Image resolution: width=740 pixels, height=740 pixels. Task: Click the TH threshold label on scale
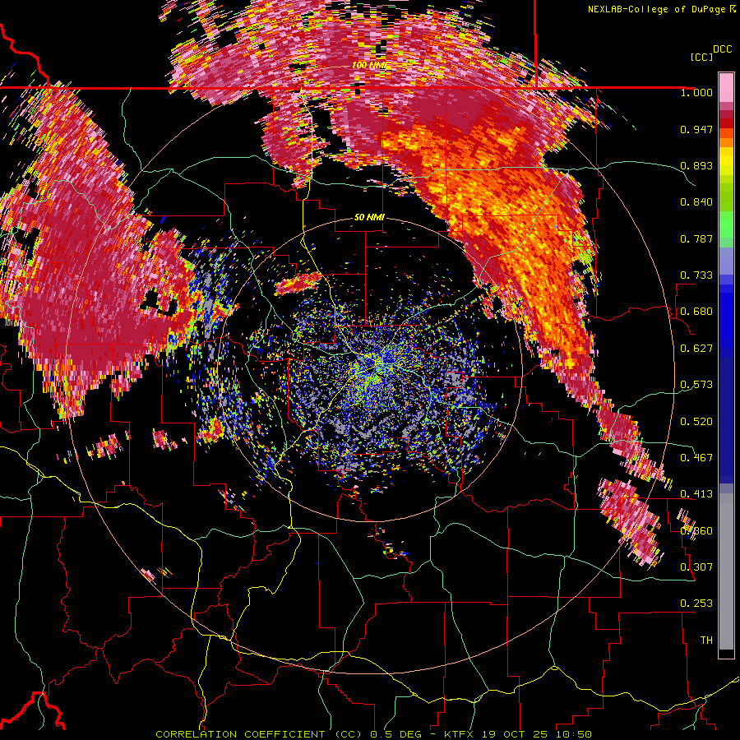click(706, 641)
